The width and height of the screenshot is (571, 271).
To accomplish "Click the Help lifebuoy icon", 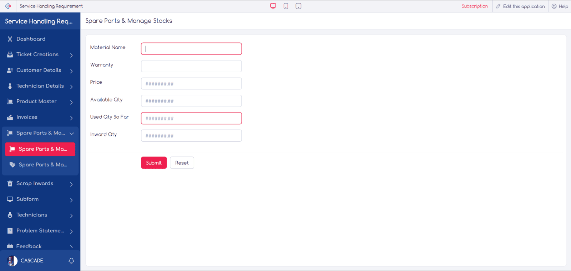I will coord(554,6).
